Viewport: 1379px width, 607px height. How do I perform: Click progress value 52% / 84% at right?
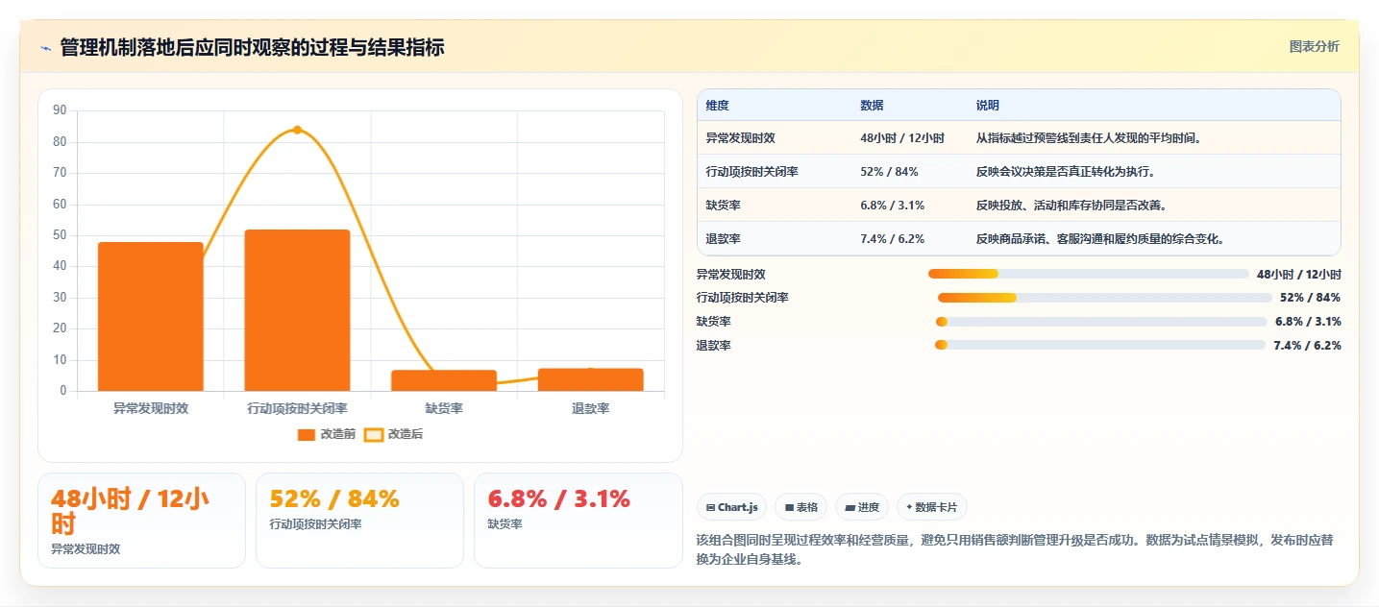click(1310, 298)
